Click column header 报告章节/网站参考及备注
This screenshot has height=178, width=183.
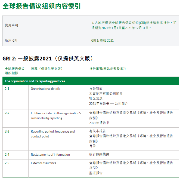click(x=108, y=69)
